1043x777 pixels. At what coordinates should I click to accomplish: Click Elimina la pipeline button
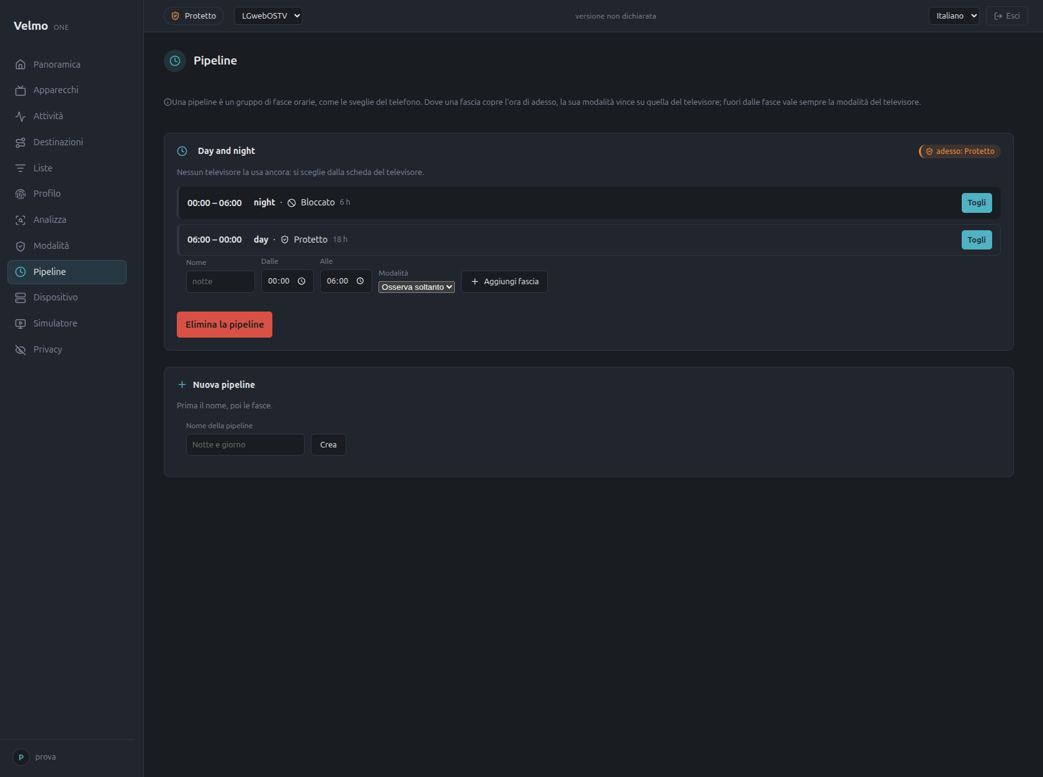(225, 325)
